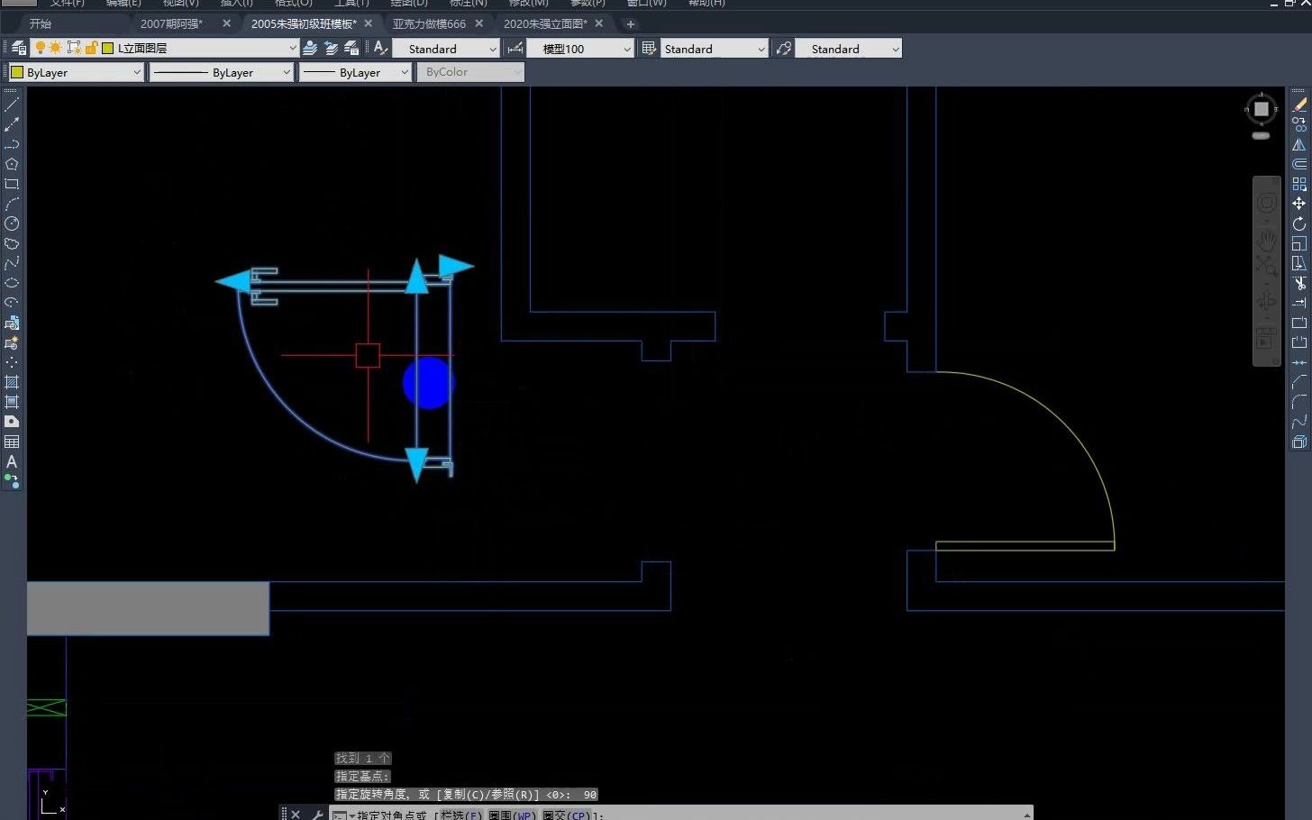The image size is (1312, 820).
Task: Open the ByLayer color dropdown
Action: tap(77, 72)
